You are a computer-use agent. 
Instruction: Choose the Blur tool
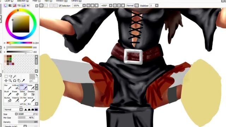coord(31,104)
